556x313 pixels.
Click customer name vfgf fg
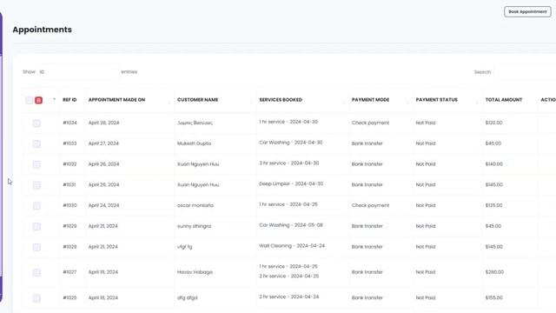[184, 247]
